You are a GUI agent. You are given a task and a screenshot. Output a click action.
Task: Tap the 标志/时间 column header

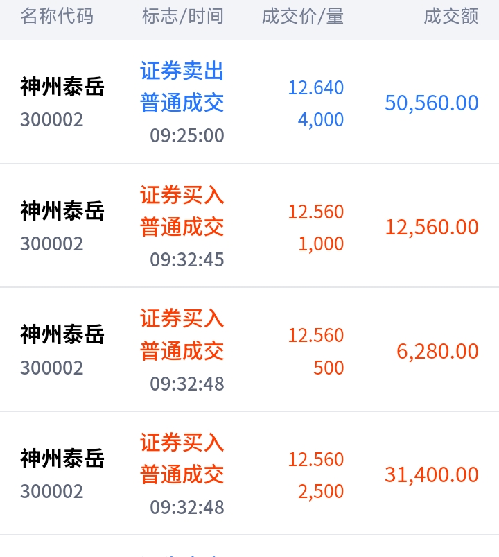(183, 17)
